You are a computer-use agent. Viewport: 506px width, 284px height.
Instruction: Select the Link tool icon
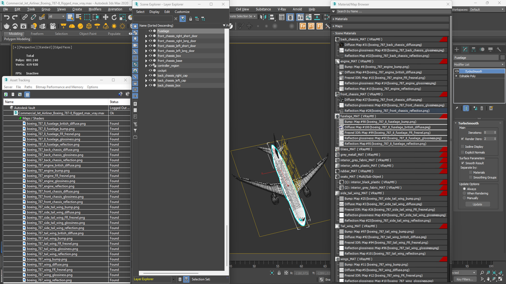25,17
